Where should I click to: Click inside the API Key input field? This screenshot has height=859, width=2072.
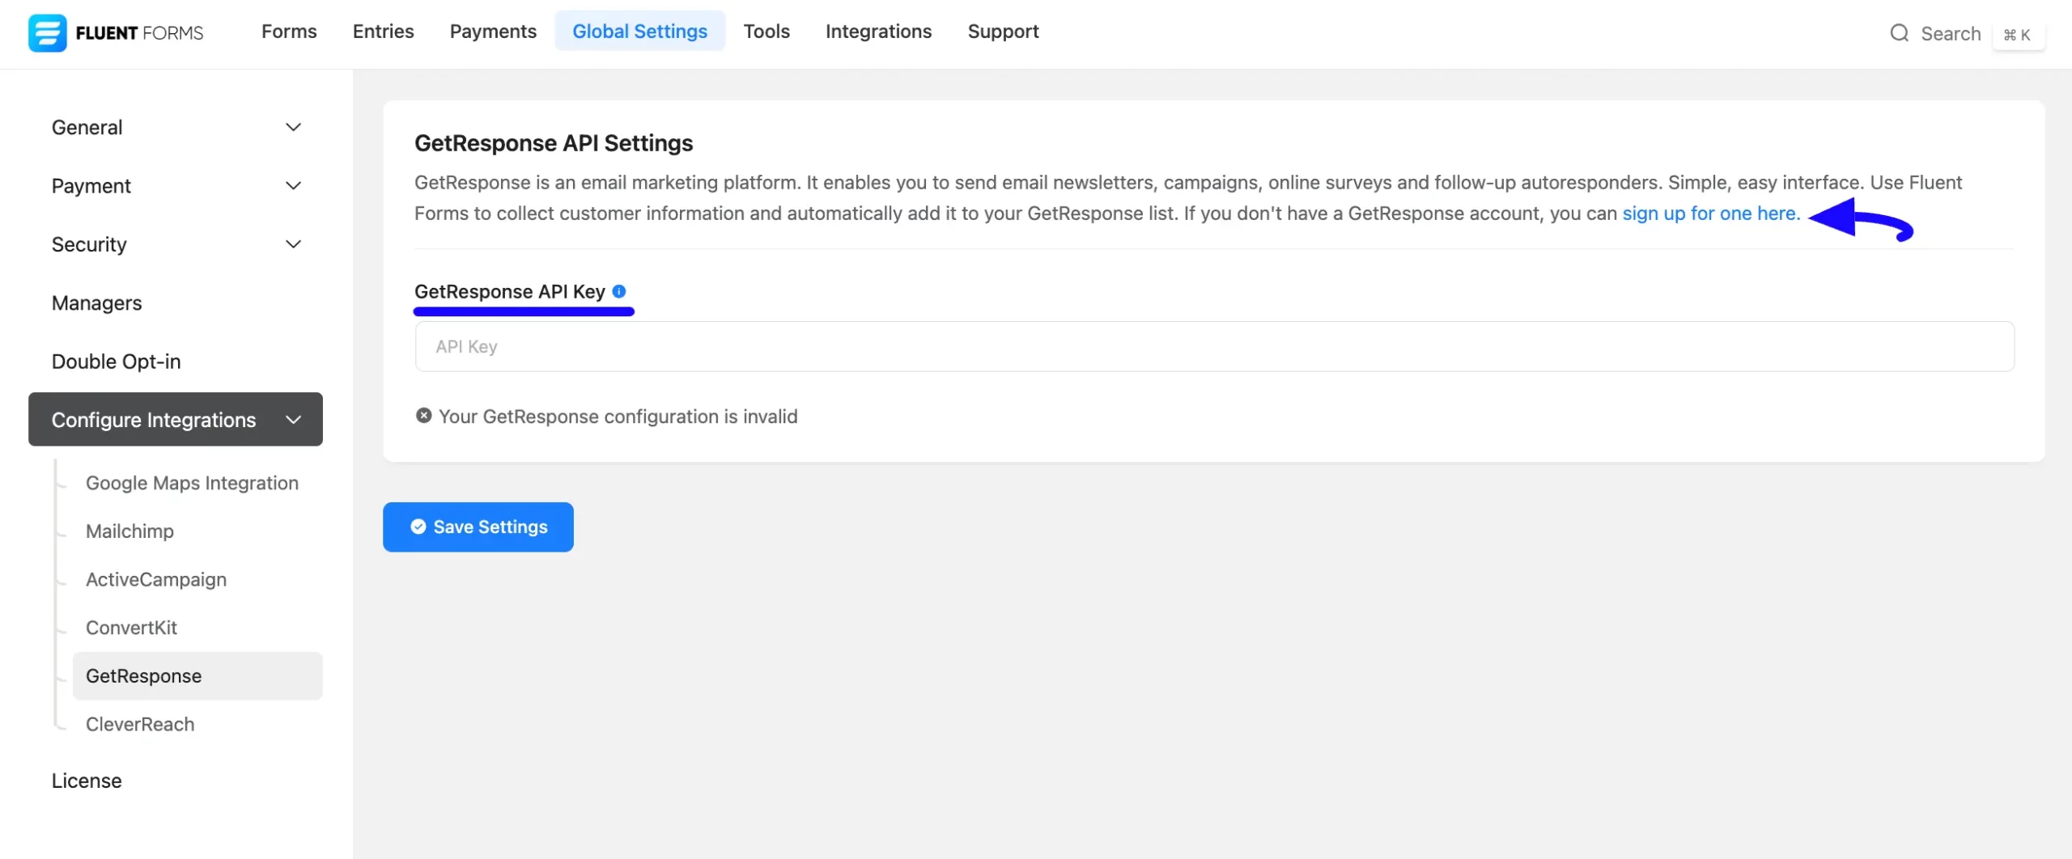(x=1213, y=346)
